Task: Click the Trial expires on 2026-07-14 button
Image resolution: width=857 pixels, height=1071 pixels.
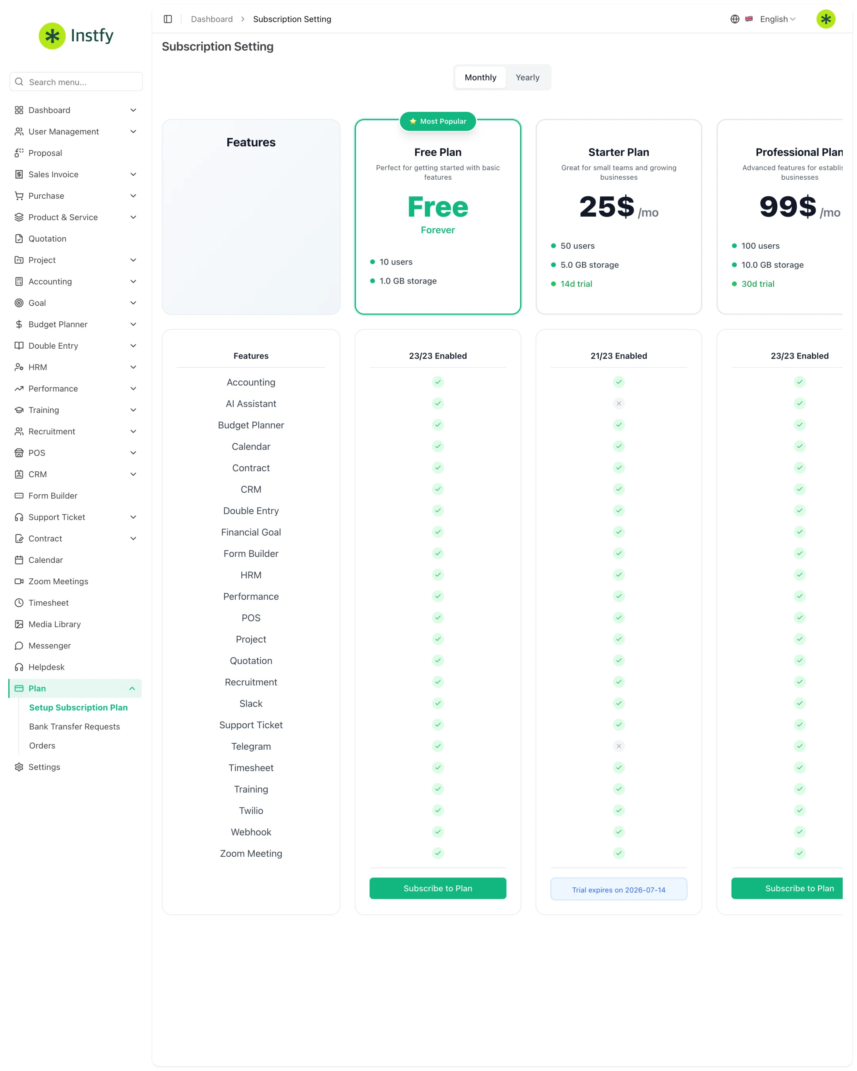Action: [619, 889]
